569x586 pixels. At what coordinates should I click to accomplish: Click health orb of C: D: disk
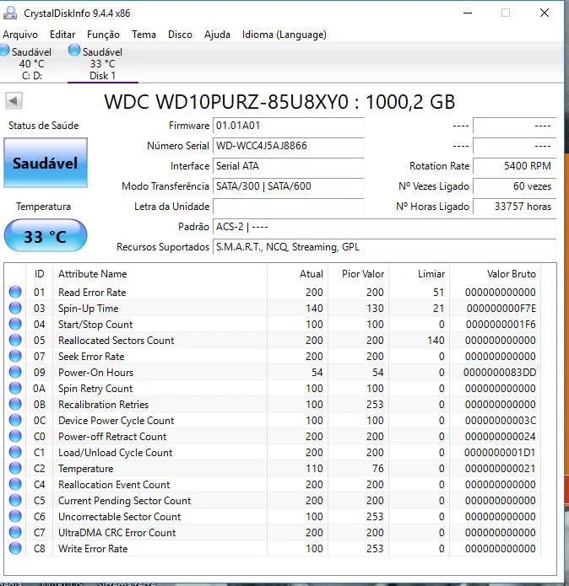click(x=4, y=51)
